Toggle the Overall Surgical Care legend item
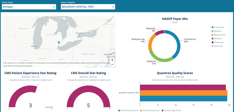 [x=172, y=111]
